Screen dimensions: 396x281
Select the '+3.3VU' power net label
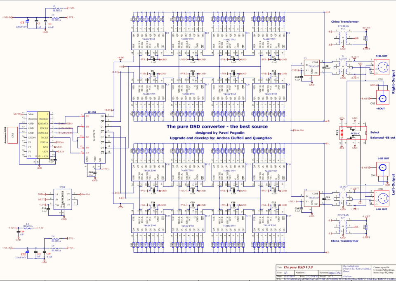tap(11, 228)
